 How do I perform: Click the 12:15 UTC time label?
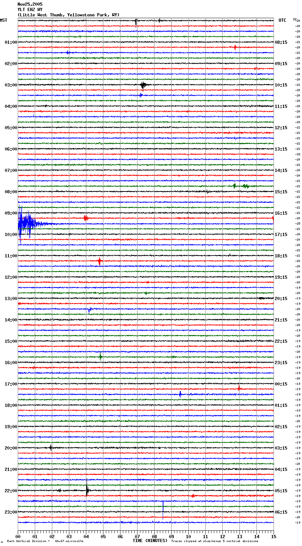281,128
